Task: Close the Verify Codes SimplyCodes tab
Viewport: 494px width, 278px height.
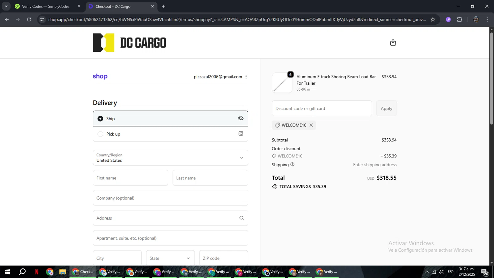Action: (79, 6)
